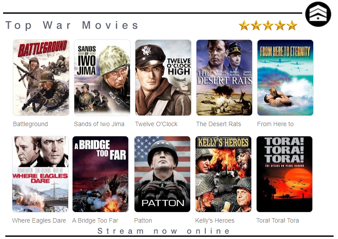Select the From Here to Eternity poster
Image resolution: width=338 pixels, height=239 pixels.
tap(285, 77)
